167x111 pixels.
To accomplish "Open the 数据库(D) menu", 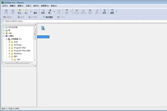I will [x=45, y=6].
